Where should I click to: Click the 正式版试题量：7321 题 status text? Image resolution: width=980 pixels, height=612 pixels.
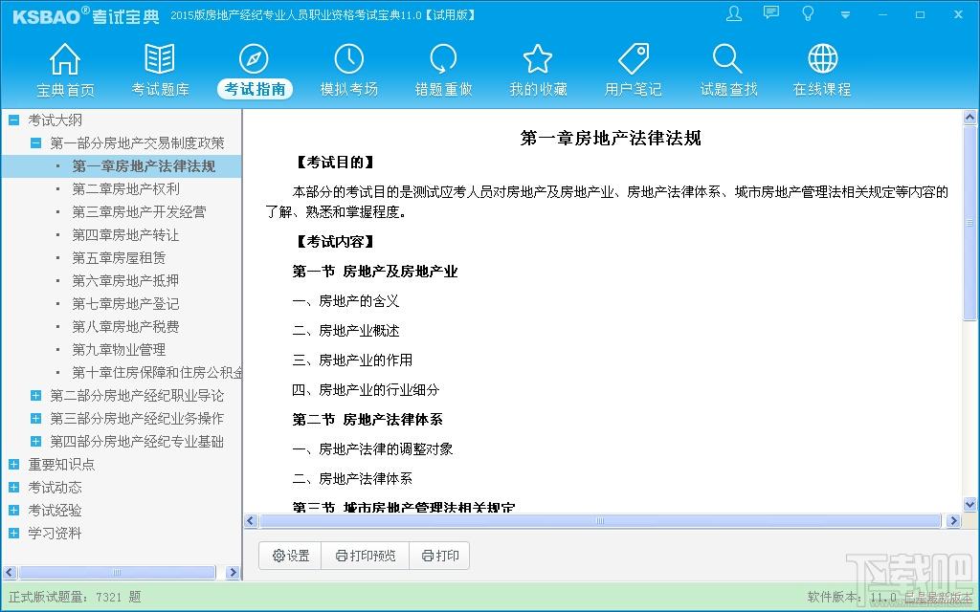click(x=75, y=597)
